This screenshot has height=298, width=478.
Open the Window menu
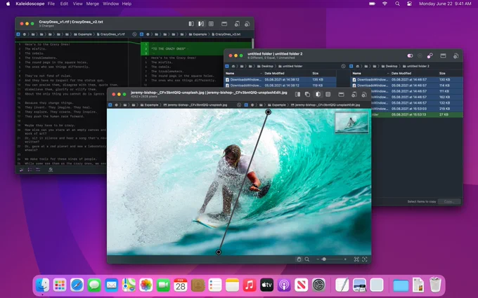110,4
